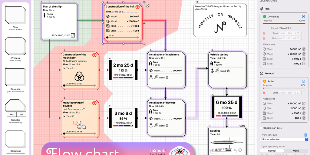Select the Selector decision shape in the palette

pos(15,108)
